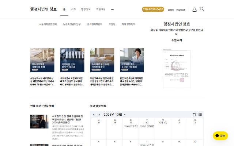Switch calendar to grid view icon
This screenshot has height=146, width=234.
[x=200, y=115]
